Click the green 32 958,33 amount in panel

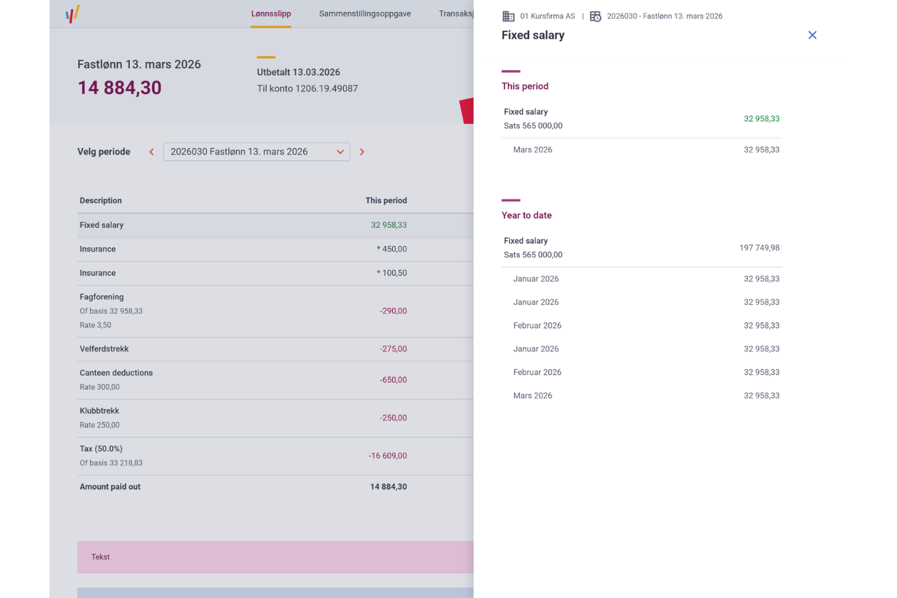coord(761,119)
